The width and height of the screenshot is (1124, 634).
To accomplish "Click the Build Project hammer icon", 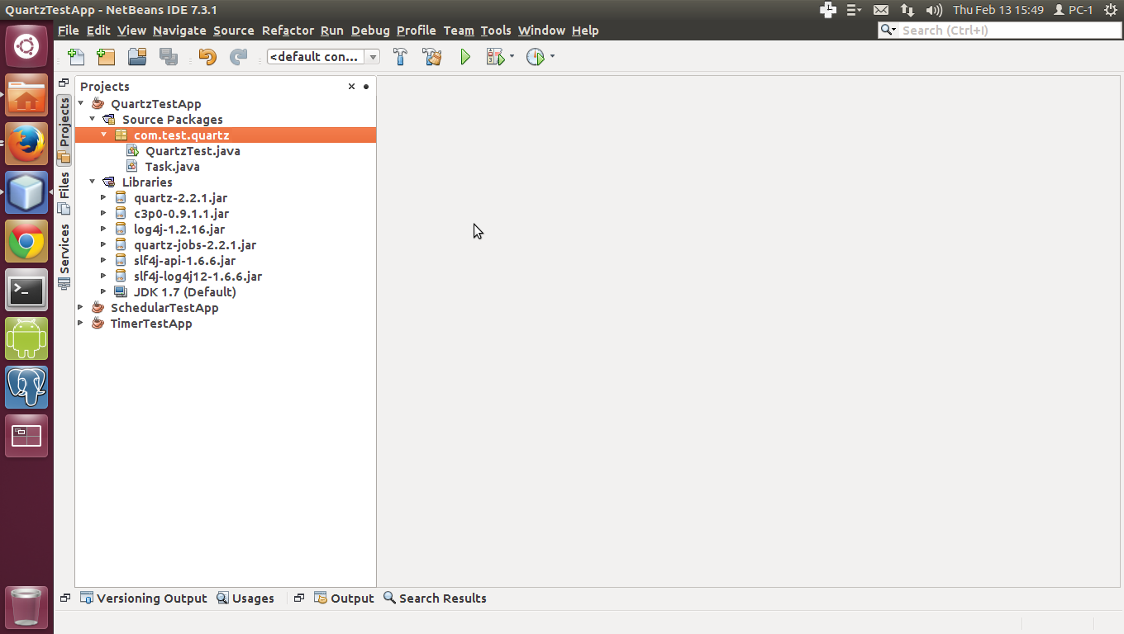I will click(400, 57).
